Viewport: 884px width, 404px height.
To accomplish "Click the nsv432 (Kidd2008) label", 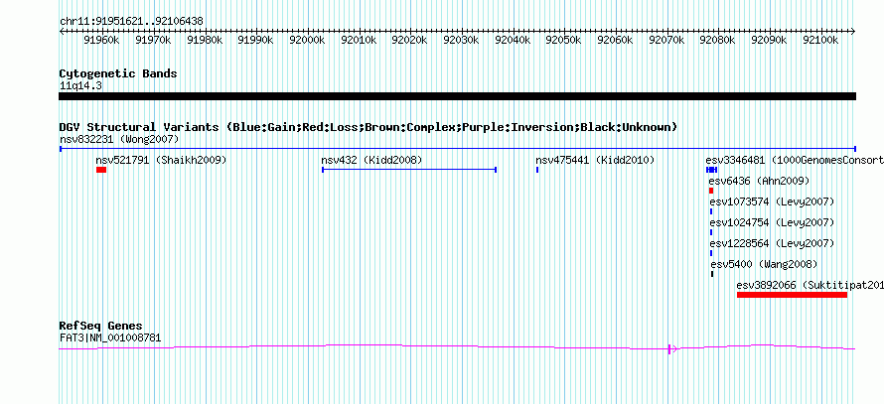I will pos(371,160).
